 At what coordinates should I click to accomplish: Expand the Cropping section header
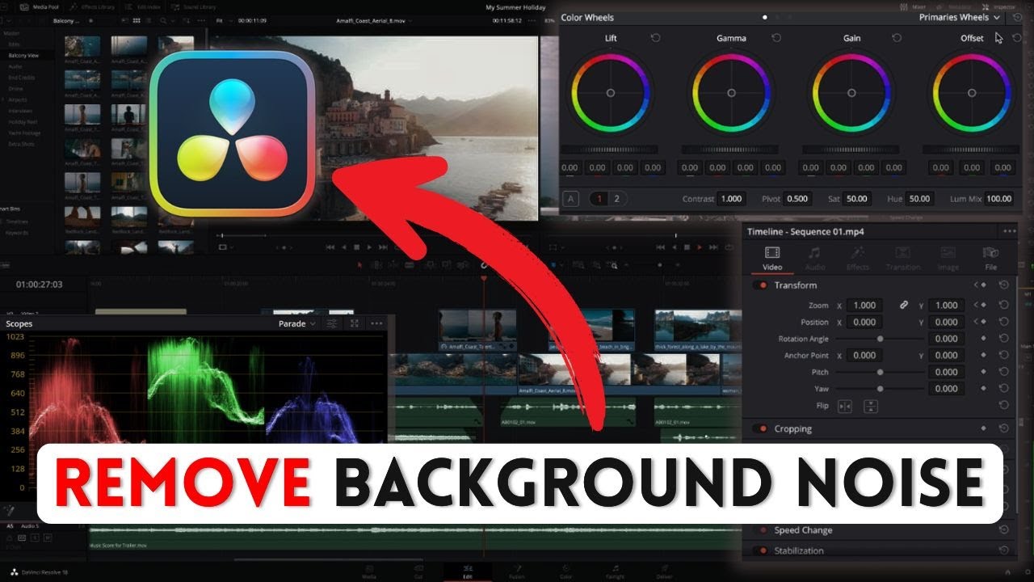[793, 428]
